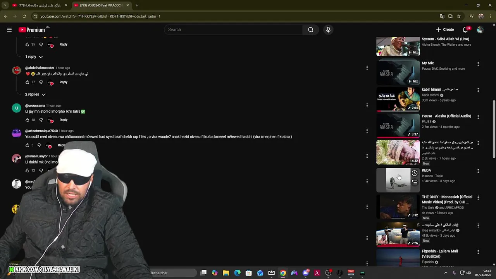Open the account avatar menu
496x279 pixels.
(480, 29)
